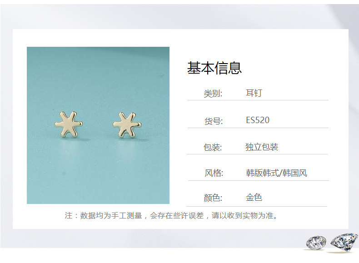Click the ES520 item number
Image resolution: width=359 pixels, height=263 pixels.
[x=258, y=120]
